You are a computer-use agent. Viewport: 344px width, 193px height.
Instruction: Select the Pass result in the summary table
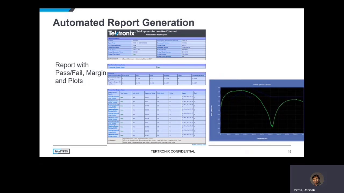159,67
